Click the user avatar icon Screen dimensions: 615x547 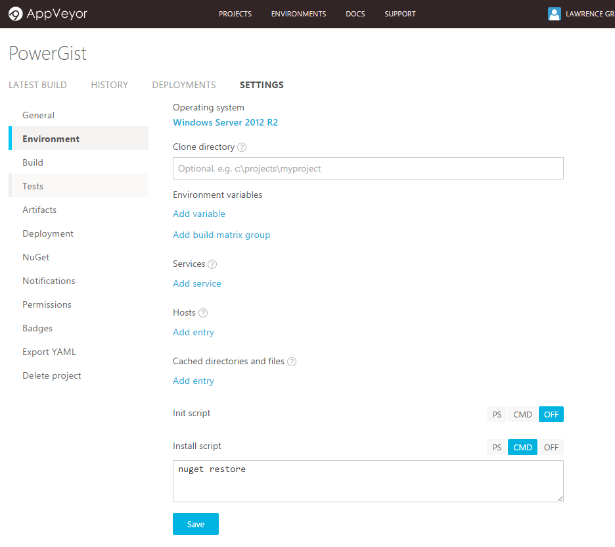coord(555,14)
